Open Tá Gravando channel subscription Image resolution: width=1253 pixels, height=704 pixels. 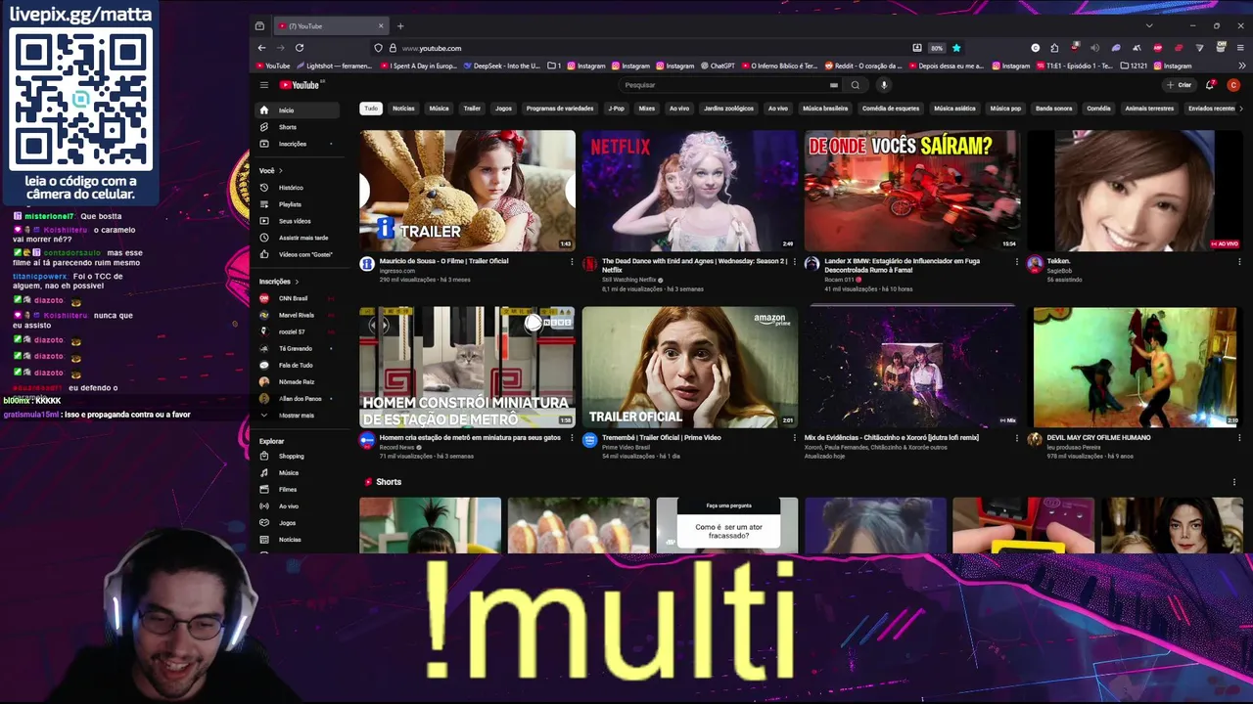coord(298,348)
